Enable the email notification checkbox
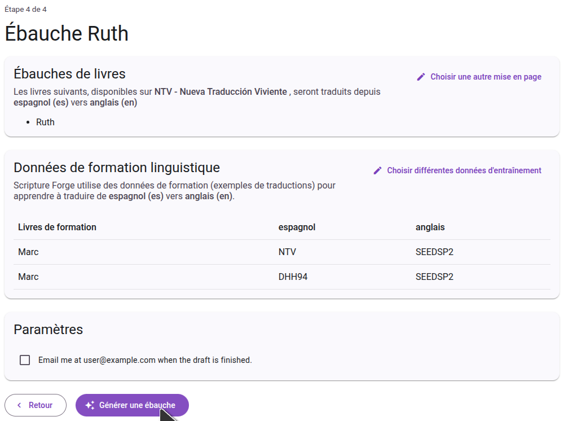564x421 pixels. click(x=25, y=360)
